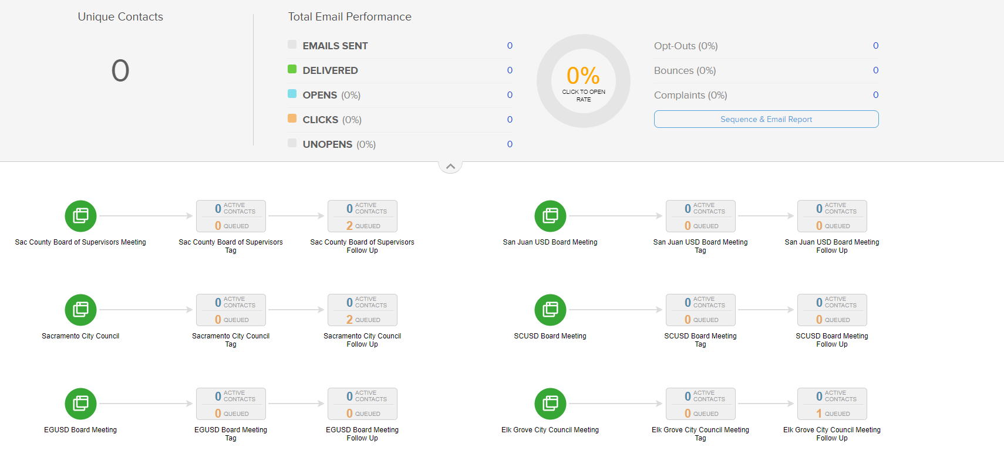Image resolution: width=1004 pixels, height=471 pixels.
Task: Open San Juan USD Board Meeting Follow Up box
Action: tap(832, 216)
